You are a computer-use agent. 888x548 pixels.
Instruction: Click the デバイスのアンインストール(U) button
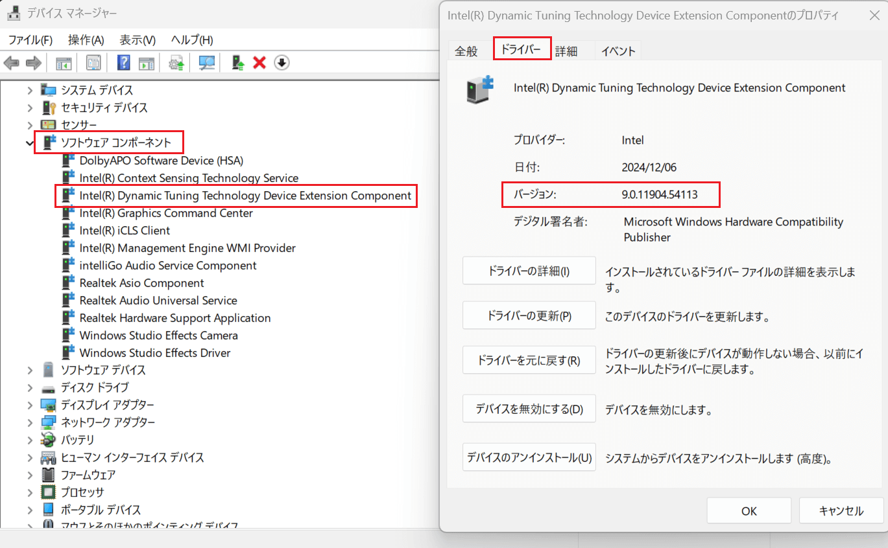point(529,457)
